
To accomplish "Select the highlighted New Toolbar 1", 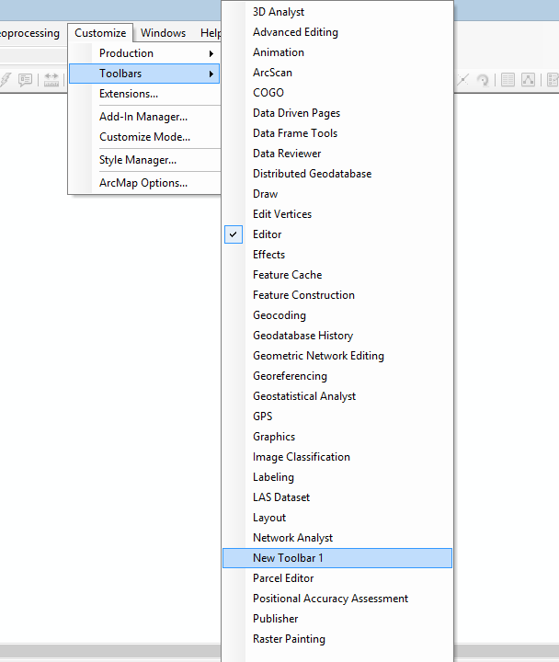I will point(337,558).
